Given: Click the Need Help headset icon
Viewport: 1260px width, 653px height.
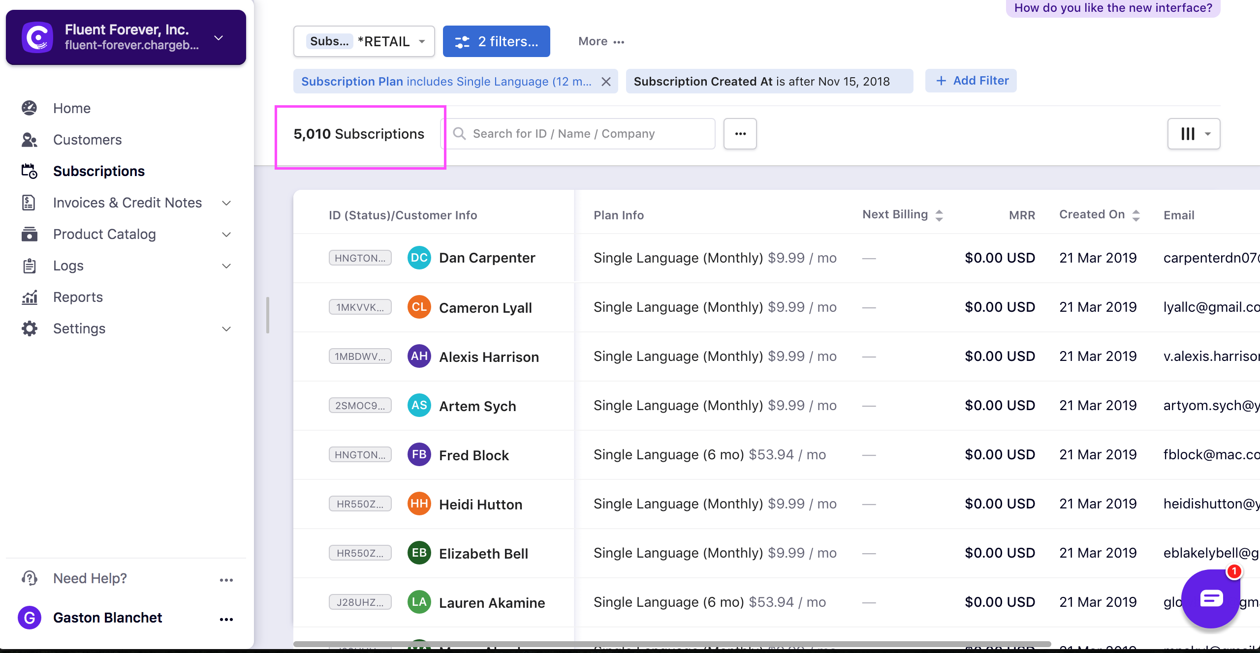Looking at the screenshot, I should pyautogui.click(x=30, y=578).
